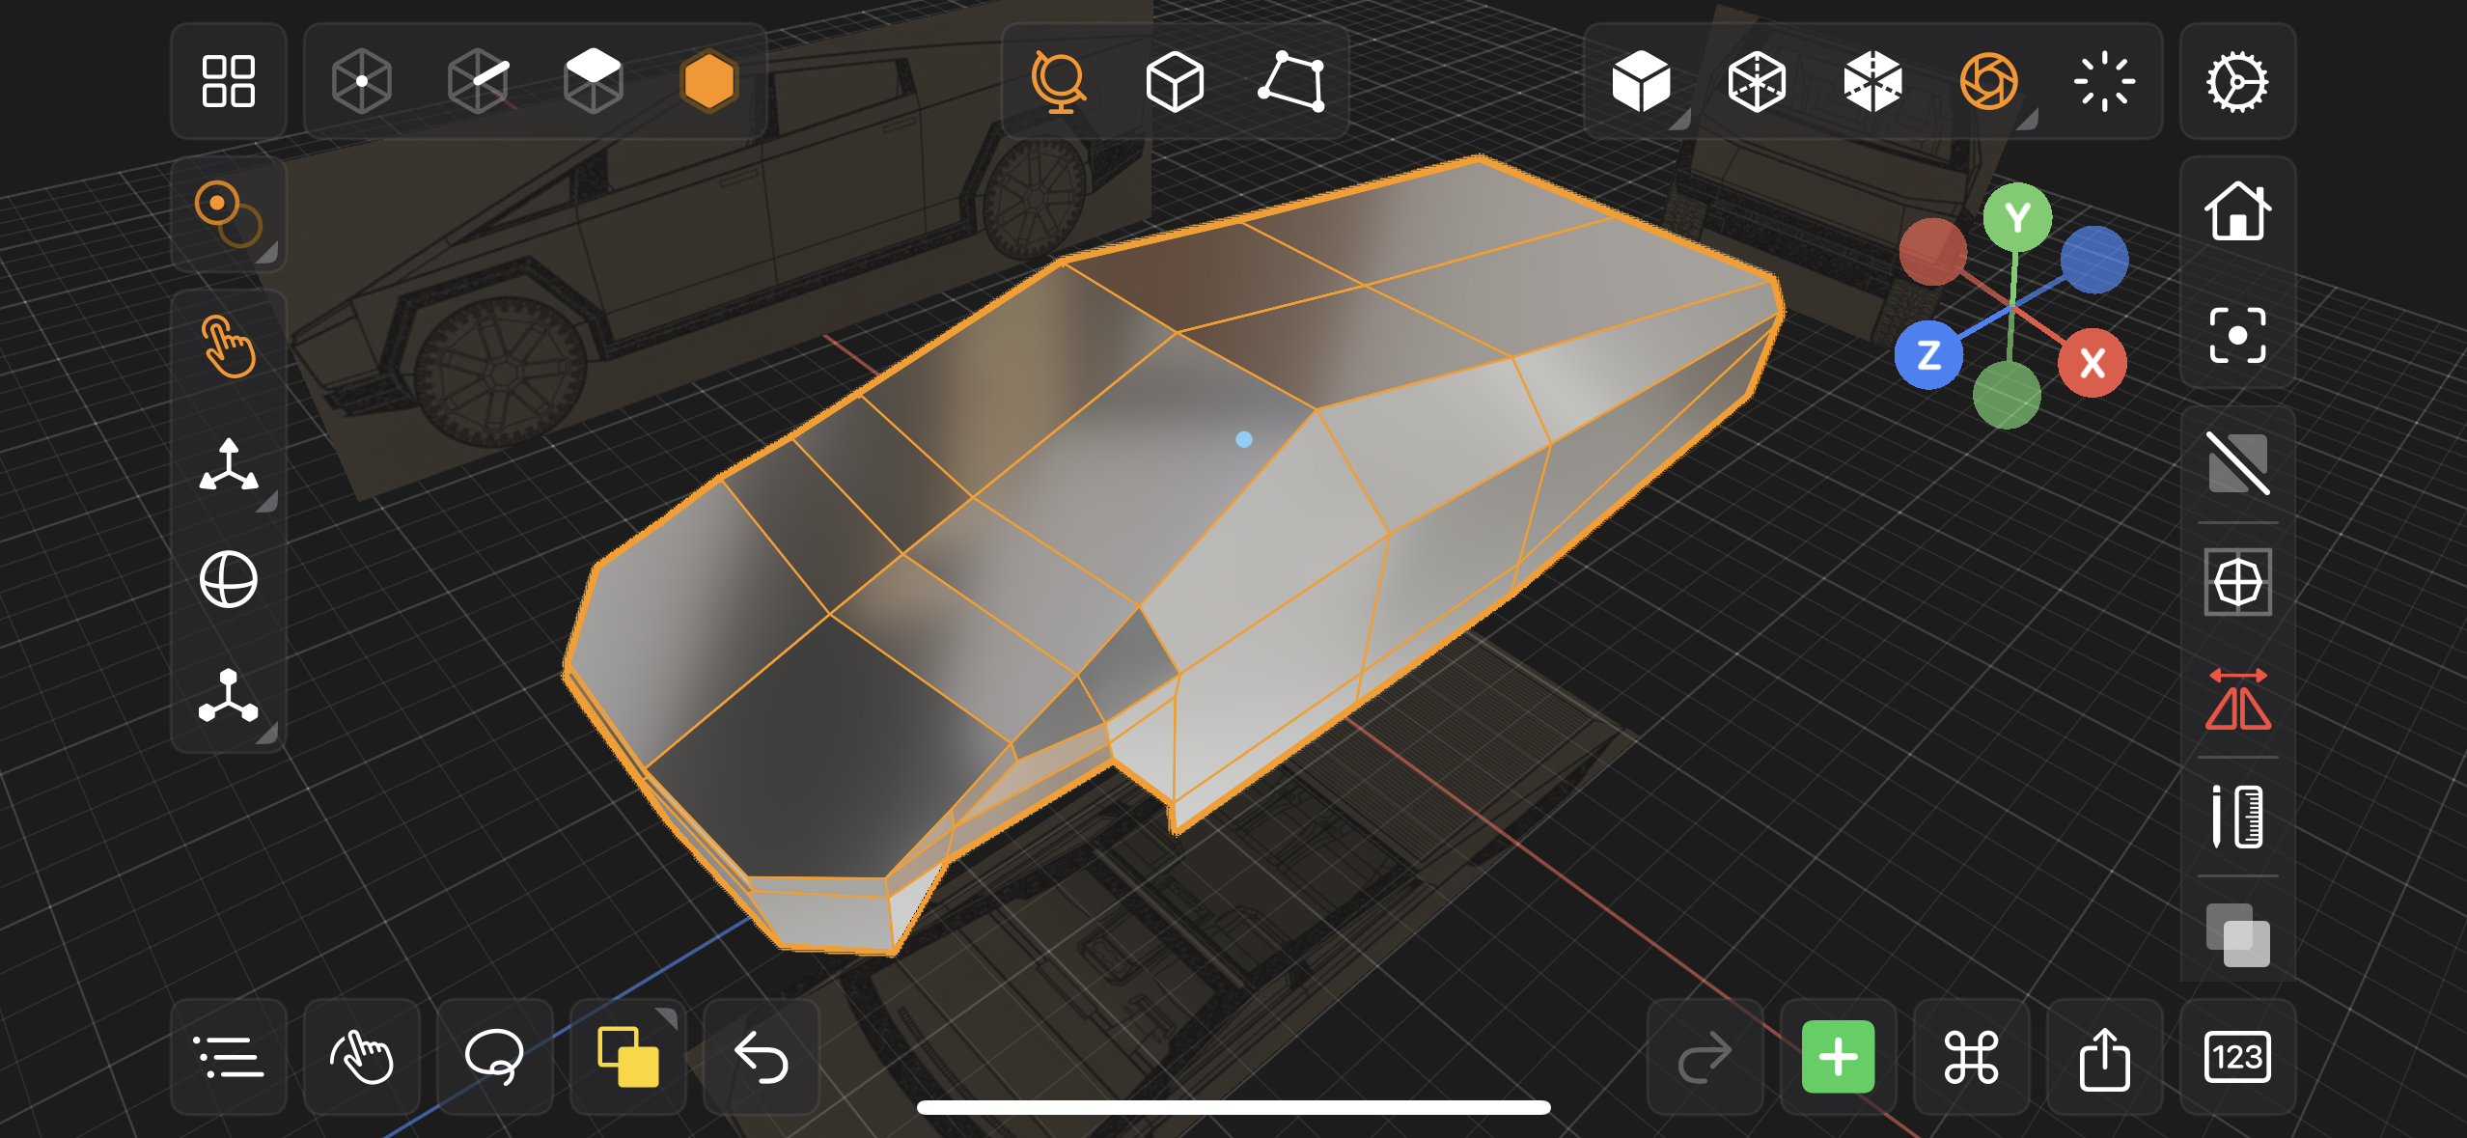Snap view to the red X axis
The width and height of the screenshot is (2467, 1138).
point(2092,363)
